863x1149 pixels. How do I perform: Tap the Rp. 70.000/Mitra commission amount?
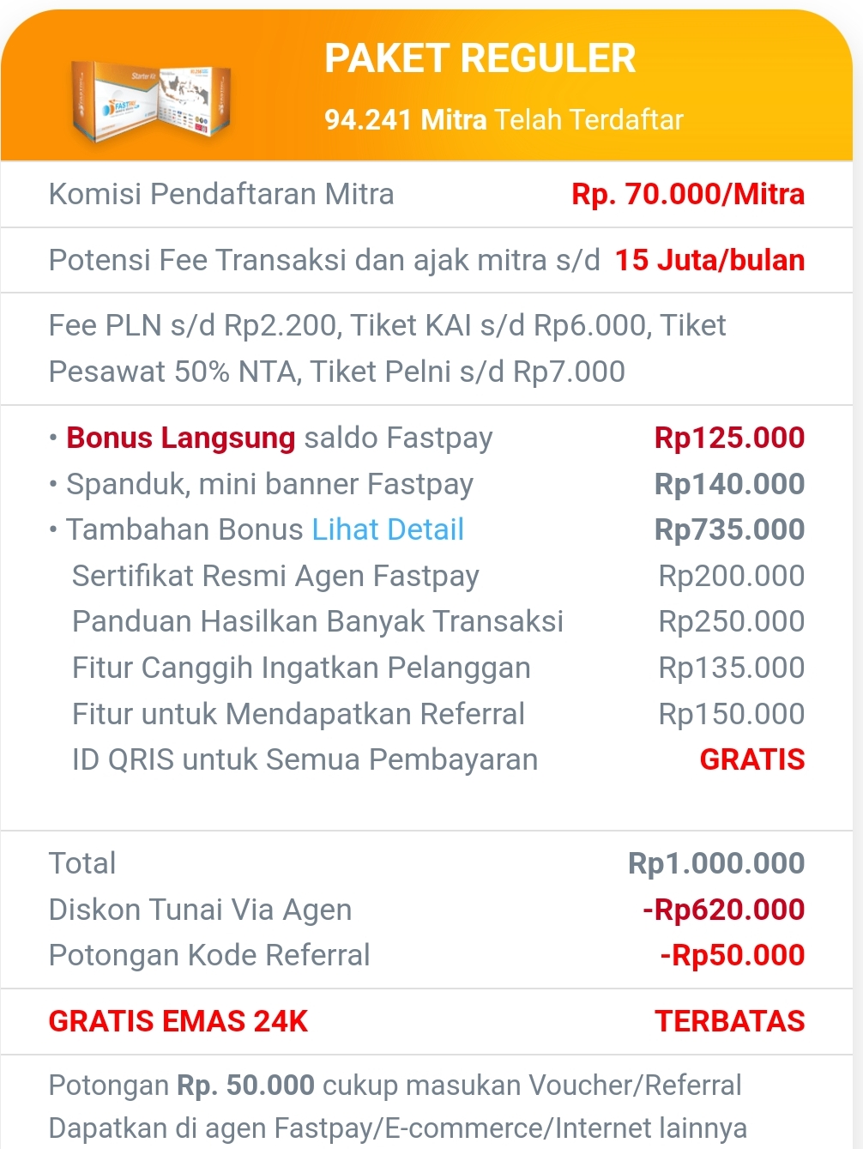pos(687,194)
